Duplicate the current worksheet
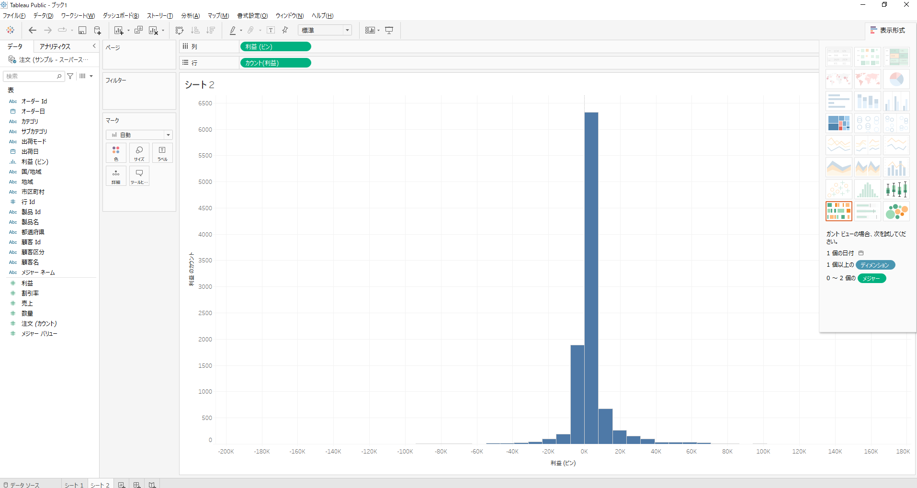Screen dimensions: 917x488 (138, 30)
